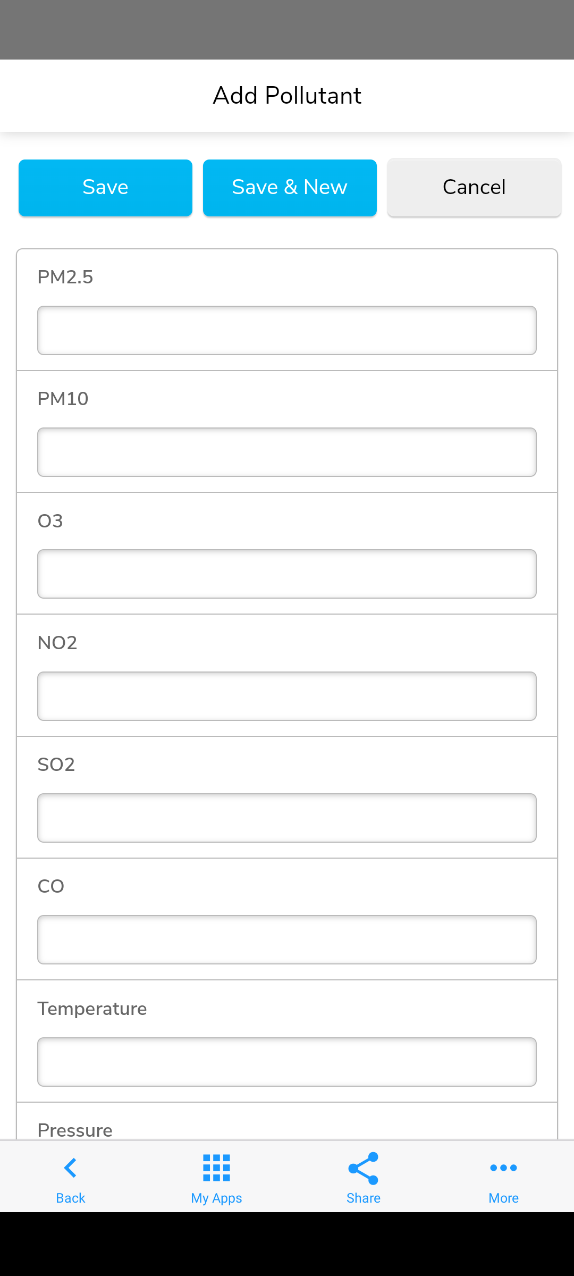Focus the SO2 value field
The image size is (574, 1276).
pyautogui.click(x=287, y=818)
